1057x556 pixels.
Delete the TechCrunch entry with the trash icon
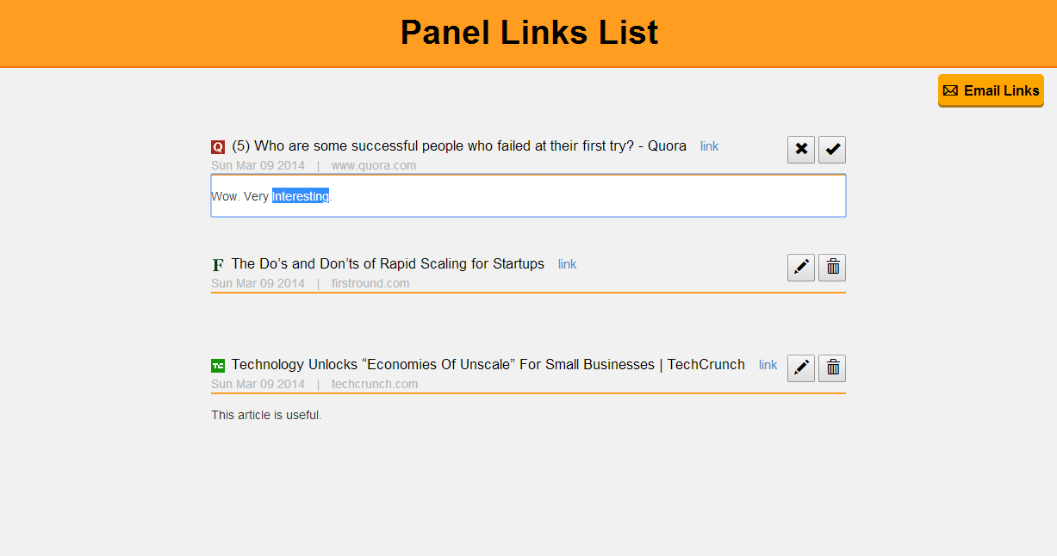tap(832, 368)
